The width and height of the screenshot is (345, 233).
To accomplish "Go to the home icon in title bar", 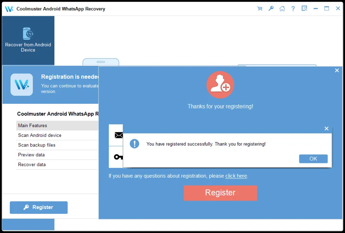I will click(x=282, y=9).
